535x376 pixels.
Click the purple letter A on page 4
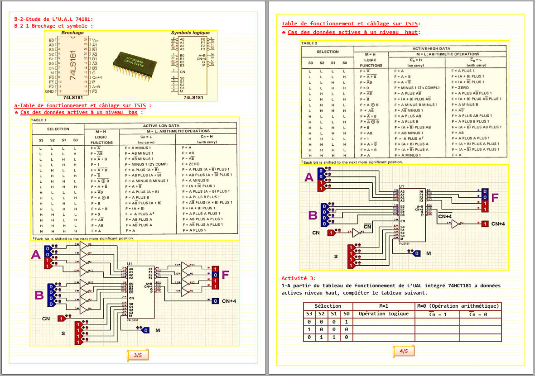point(308,178)
